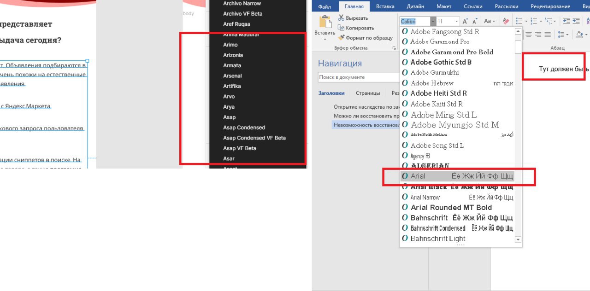Click the Cut (Вырезать) scissors button
This screenshot has width=590, height=291.
click(x=353, y=18)
